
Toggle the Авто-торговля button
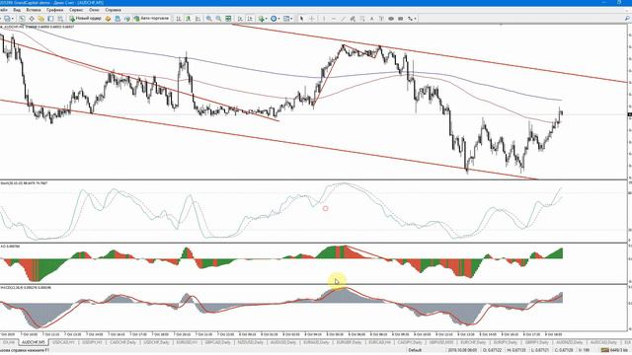click(x=151, y=19)
